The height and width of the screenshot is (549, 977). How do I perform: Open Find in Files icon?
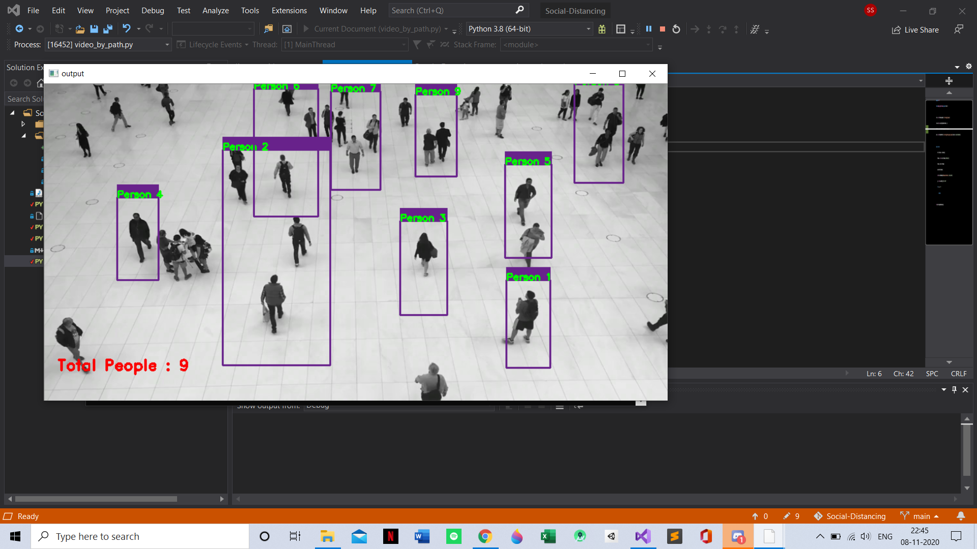pyautogui.click(x=268, y=29)
